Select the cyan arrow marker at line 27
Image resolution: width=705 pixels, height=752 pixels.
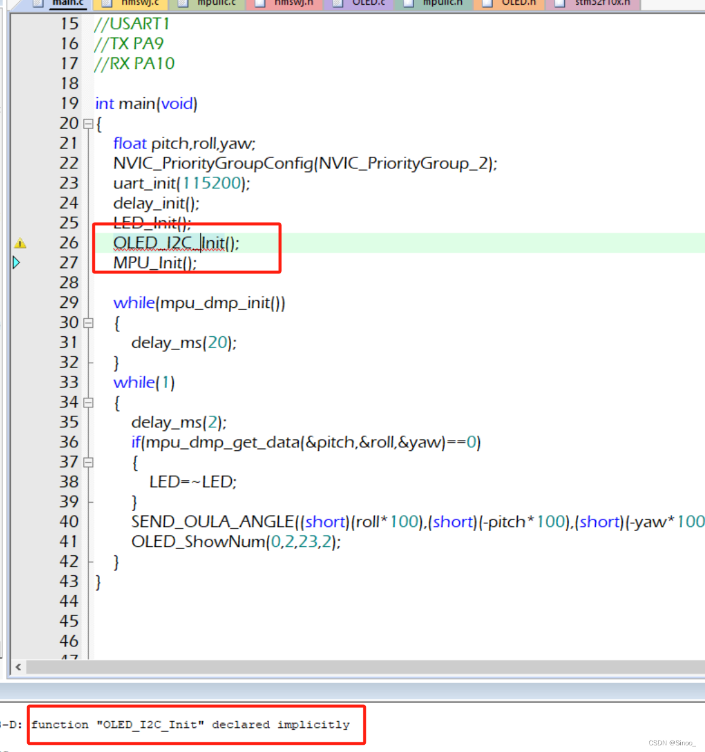click(x=16, y=263)
